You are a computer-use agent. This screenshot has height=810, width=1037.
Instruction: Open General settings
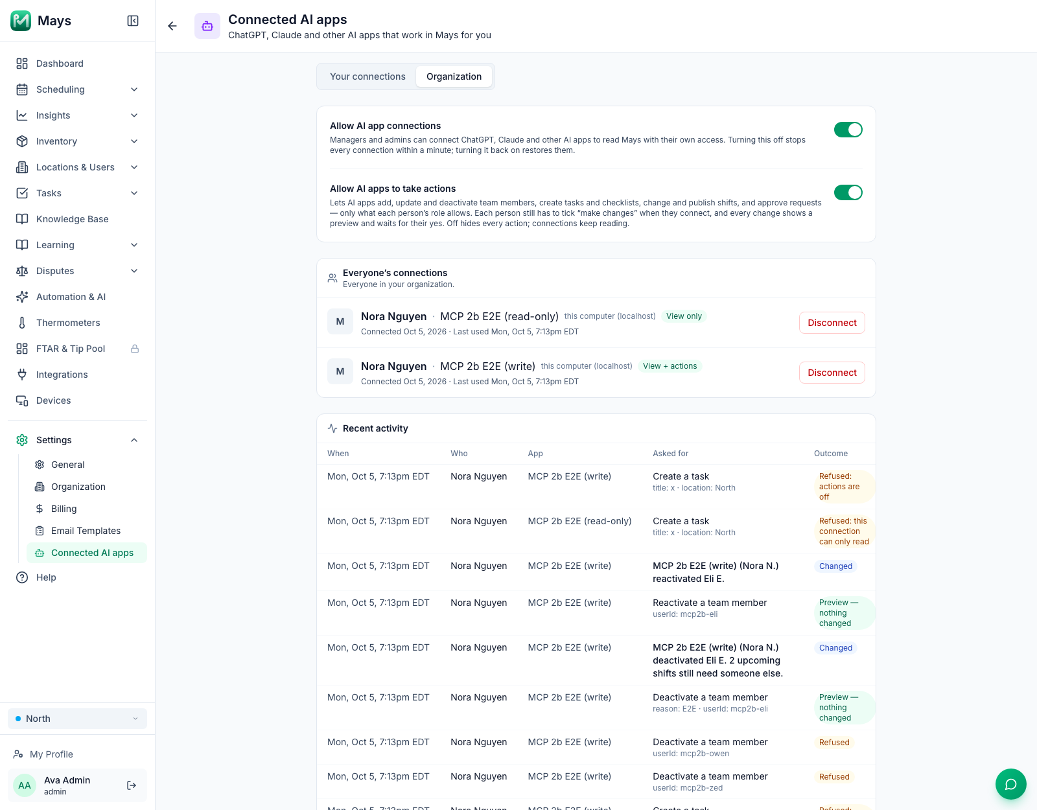coord(87,465)
